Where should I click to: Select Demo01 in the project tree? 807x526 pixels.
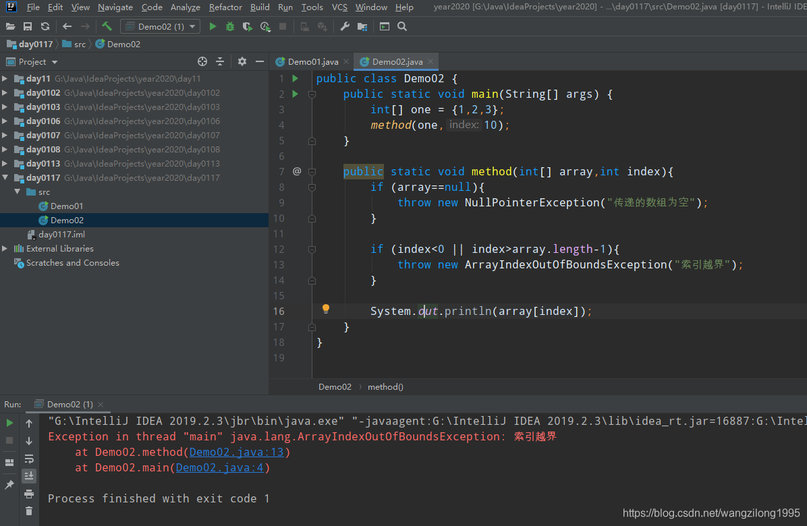[x=66, y=206]
